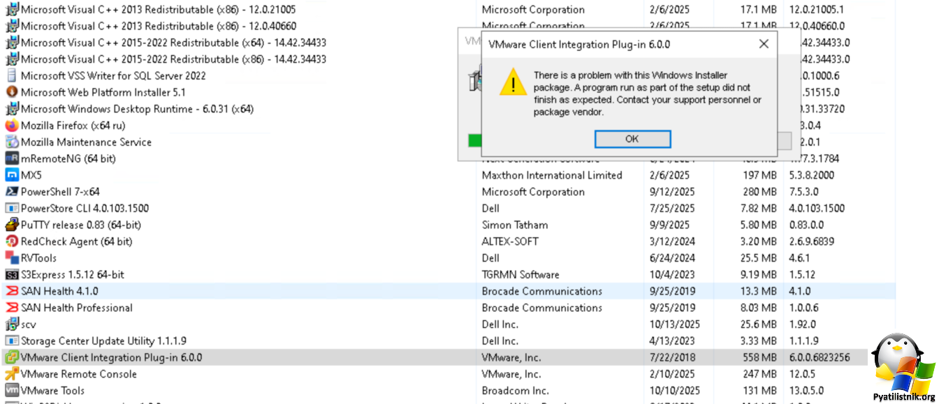Click the Storage Center Update Utility entry

[x=103, y=341]
